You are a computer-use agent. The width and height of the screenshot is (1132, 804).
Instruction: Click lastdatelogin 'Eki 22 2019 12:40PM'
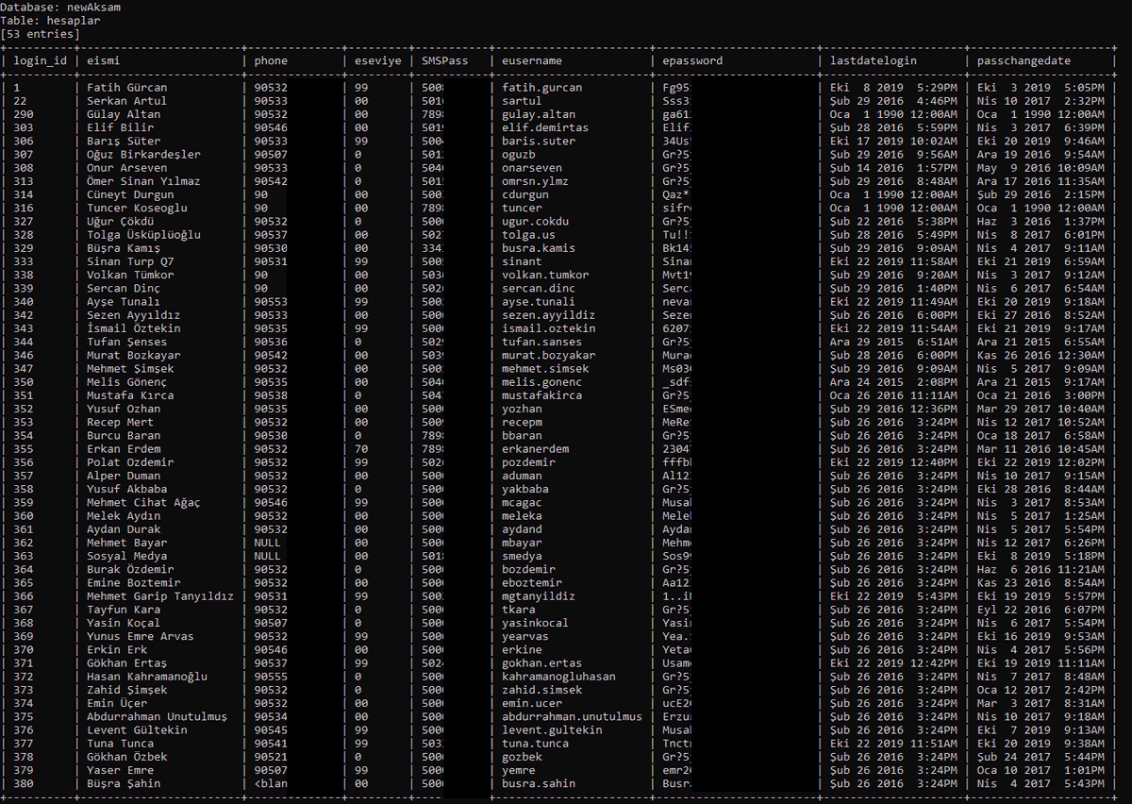(x=894, y=462)
